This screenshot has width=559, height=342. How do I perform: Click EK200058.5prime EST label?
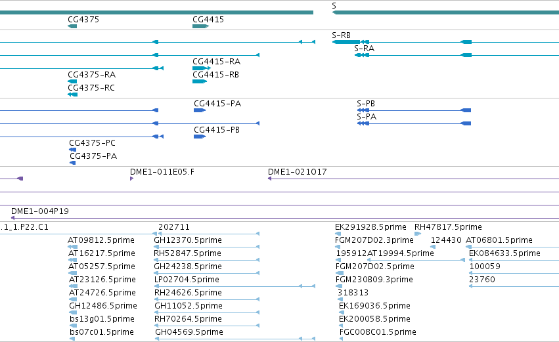click(x=374, y=320)
